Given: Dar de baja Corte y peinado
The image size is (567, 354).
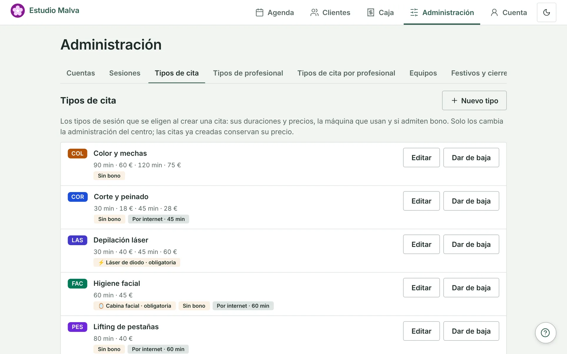Looking at the screenshot, I should coord(471,201).
